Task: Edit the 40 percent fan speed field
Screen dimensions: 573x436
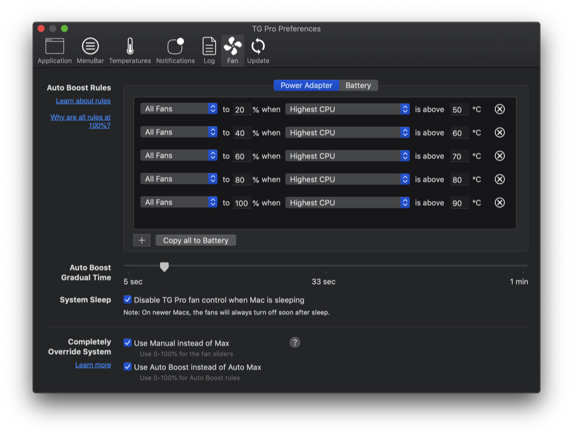Action: pos(241,133)
